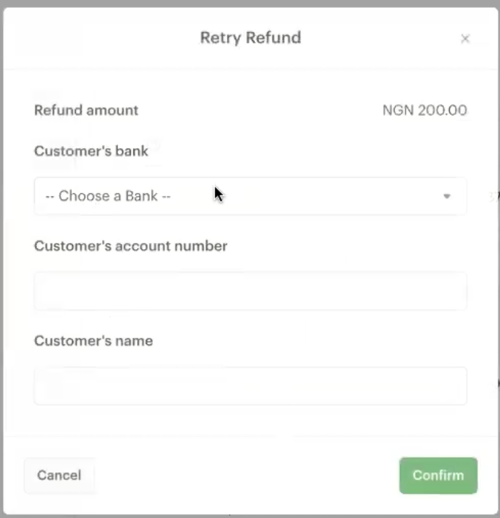Screen dimensions: 500x518
Task: Click the Customer's account number input field
Action: pyautogui.click(x=250, y=291)
